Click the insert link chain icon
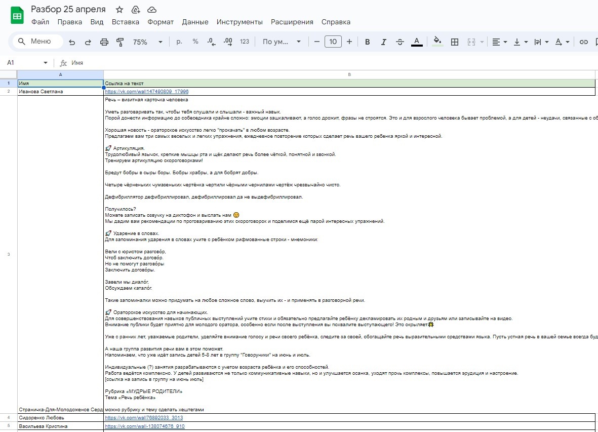 click(x=584, y=42)
